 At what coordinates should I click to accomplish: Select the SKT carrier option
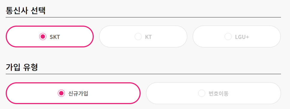point(50,37)
